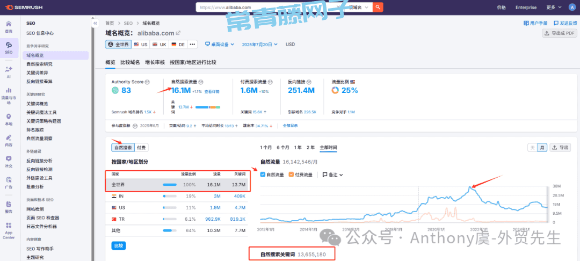This screenshot has height=261, width=580.
Task: Open the 桌面设备 device dropdown
Action: 220,45
